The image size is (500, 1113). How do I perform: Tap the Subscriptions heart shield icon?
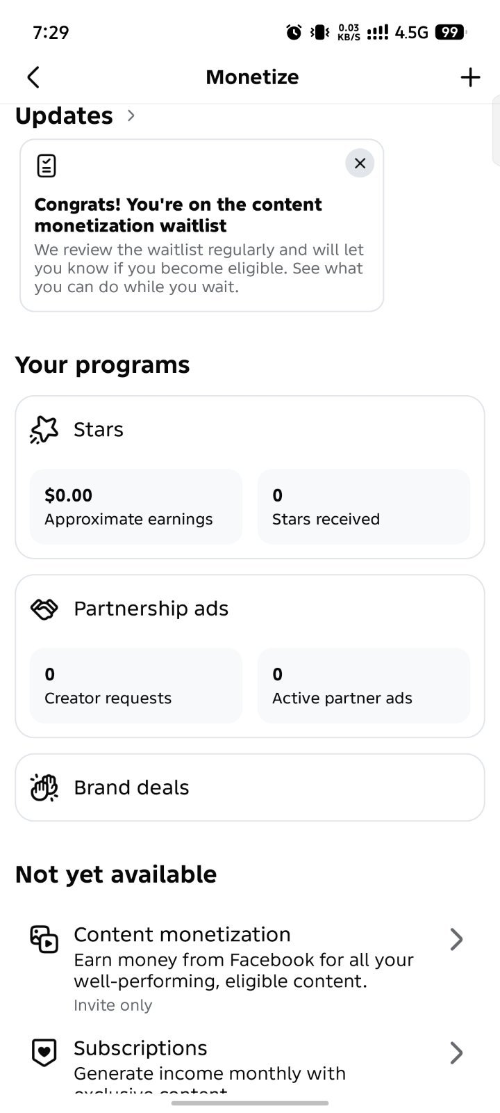pyautogui.click(x=44, y=1052)
